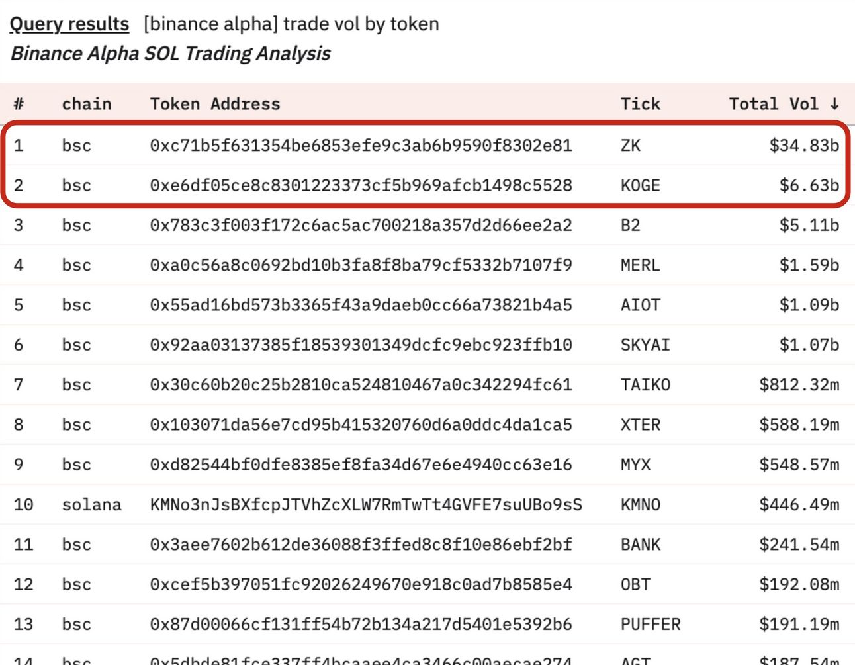Viewport: 855px width, 665px height.
Task: Select the KOGE ticker cell
Action: [x=640, y=185]
